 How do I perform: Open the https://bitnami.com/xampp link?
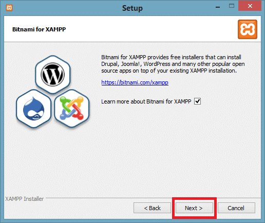pos(135,82)
